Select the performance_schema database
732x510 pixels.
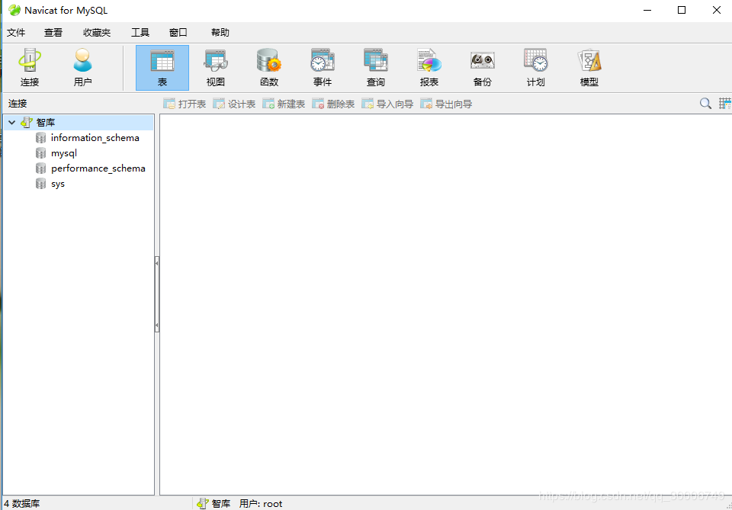pos(98,168)
